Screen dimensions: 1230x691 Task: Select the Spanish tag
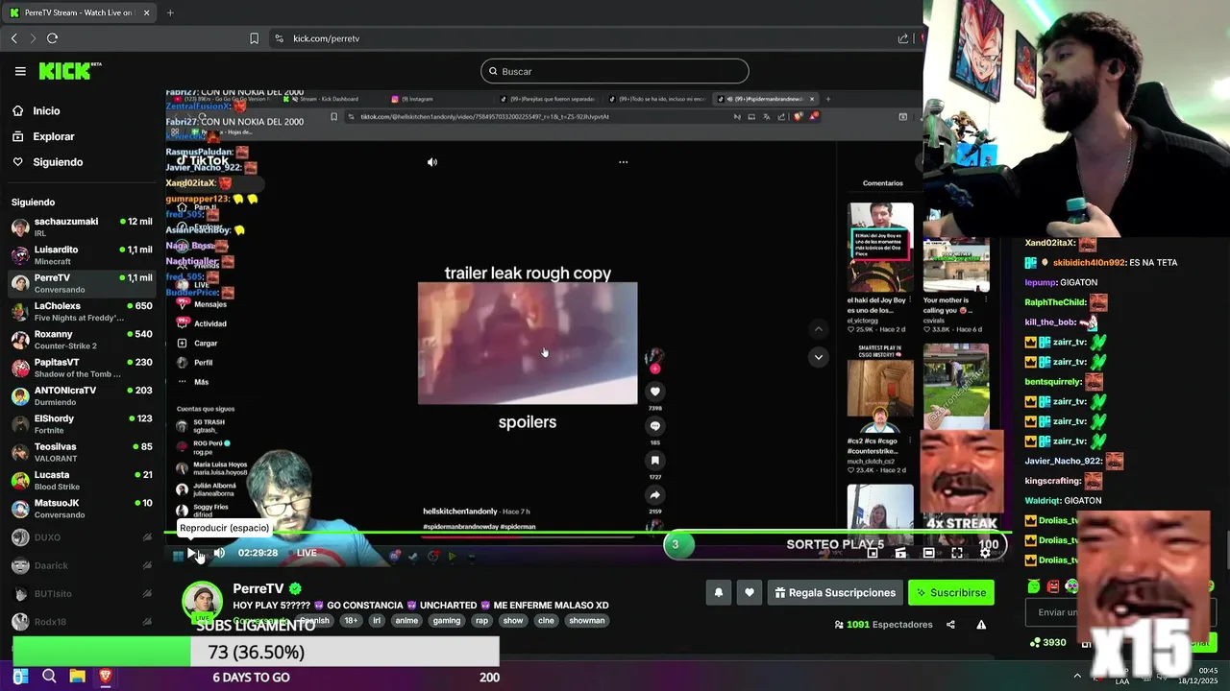314,621
